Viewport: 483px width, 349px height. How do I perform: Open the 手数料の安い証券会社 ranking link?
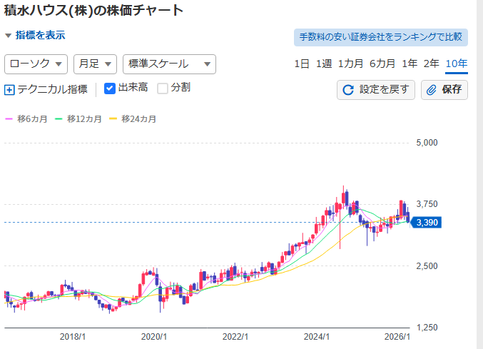pyautogui.click(x=380, y=36)
